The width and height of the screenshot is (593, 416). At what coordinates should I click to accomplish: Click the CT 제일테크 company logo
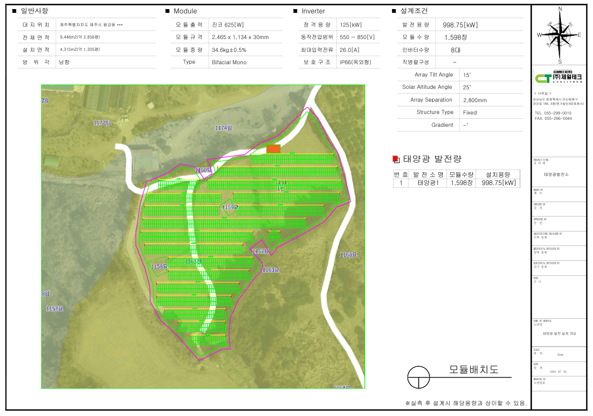coord(558,78)
